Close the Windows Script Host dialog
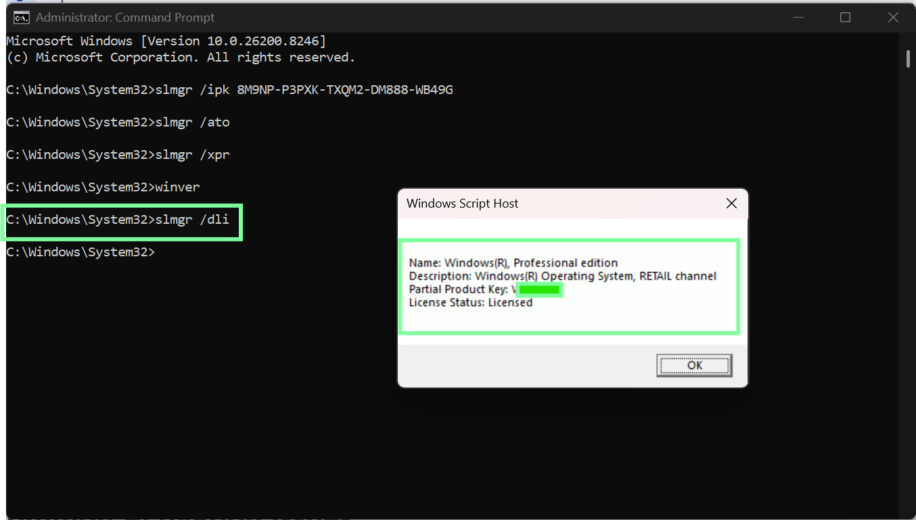 click(x=731, y=204)
